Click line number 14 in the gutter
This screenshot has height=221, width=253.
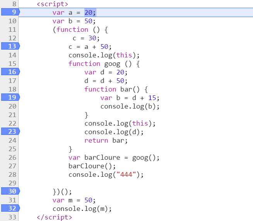tap(12, 55)
